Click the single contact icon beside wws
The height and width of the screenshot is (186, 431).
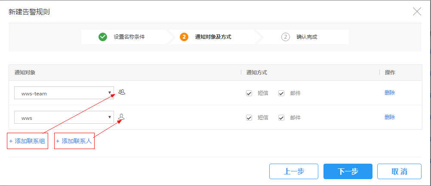121,117
